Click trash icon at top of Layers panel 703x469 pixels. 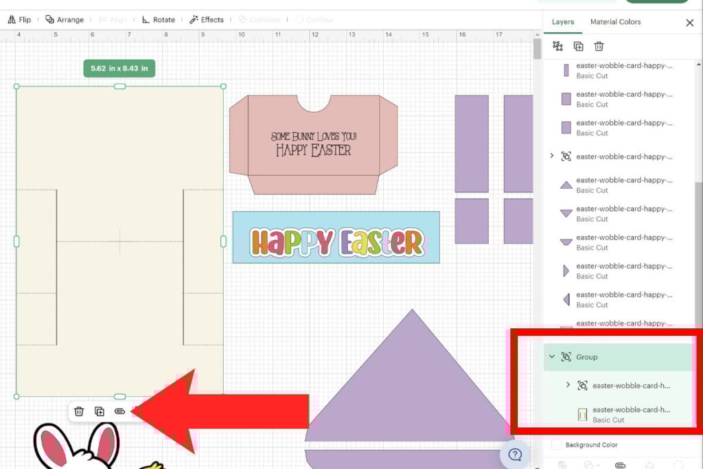(599, 46)
